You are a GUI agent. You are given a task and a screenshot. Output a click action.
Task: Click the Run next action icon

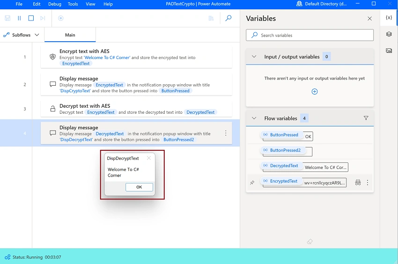click(43, 18)
